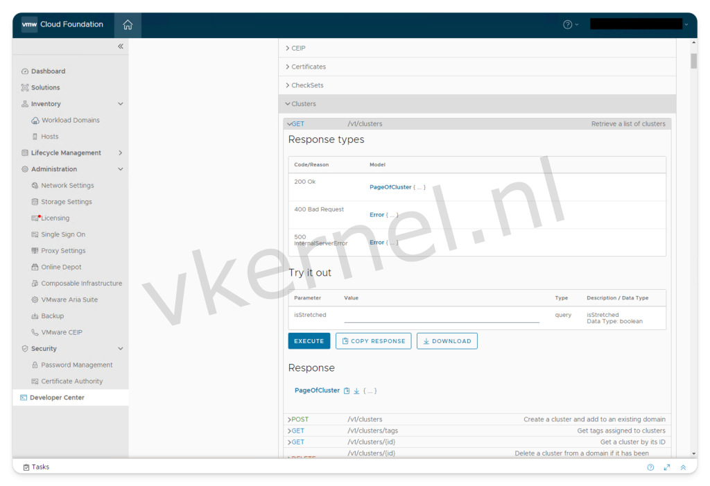This screenshot has height=486, width=710.
Task: Expand the CheckSets section
Action: 307,85
